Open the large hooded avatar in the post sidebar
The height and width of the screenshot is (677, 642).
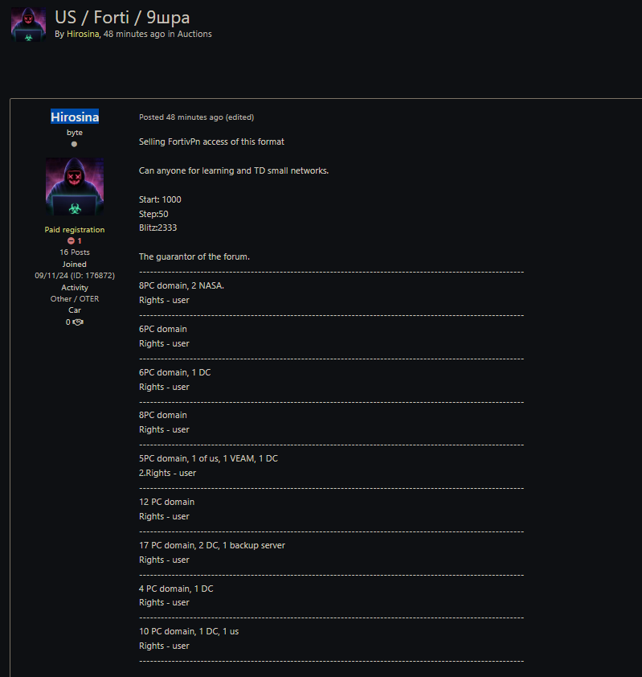75,187
